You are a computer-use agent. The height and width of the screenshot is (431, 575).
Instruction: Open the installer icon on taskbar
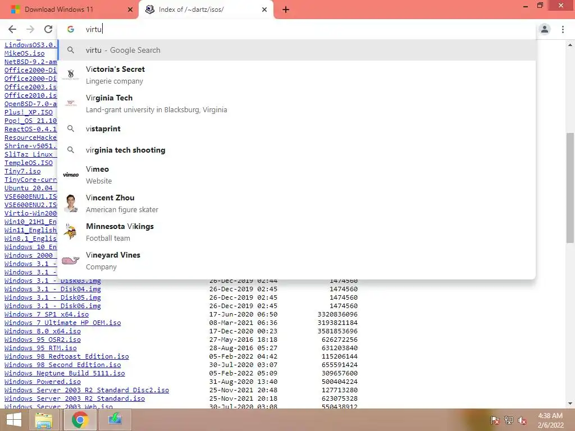click(x=115, y=420)
